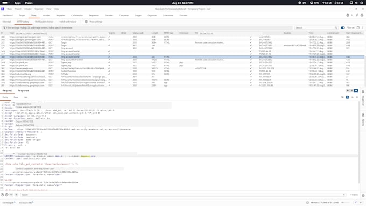Switch to the Hex view tab
This screenshot has height=206, width=366.
pyautogui.click(x=25, y=97)
